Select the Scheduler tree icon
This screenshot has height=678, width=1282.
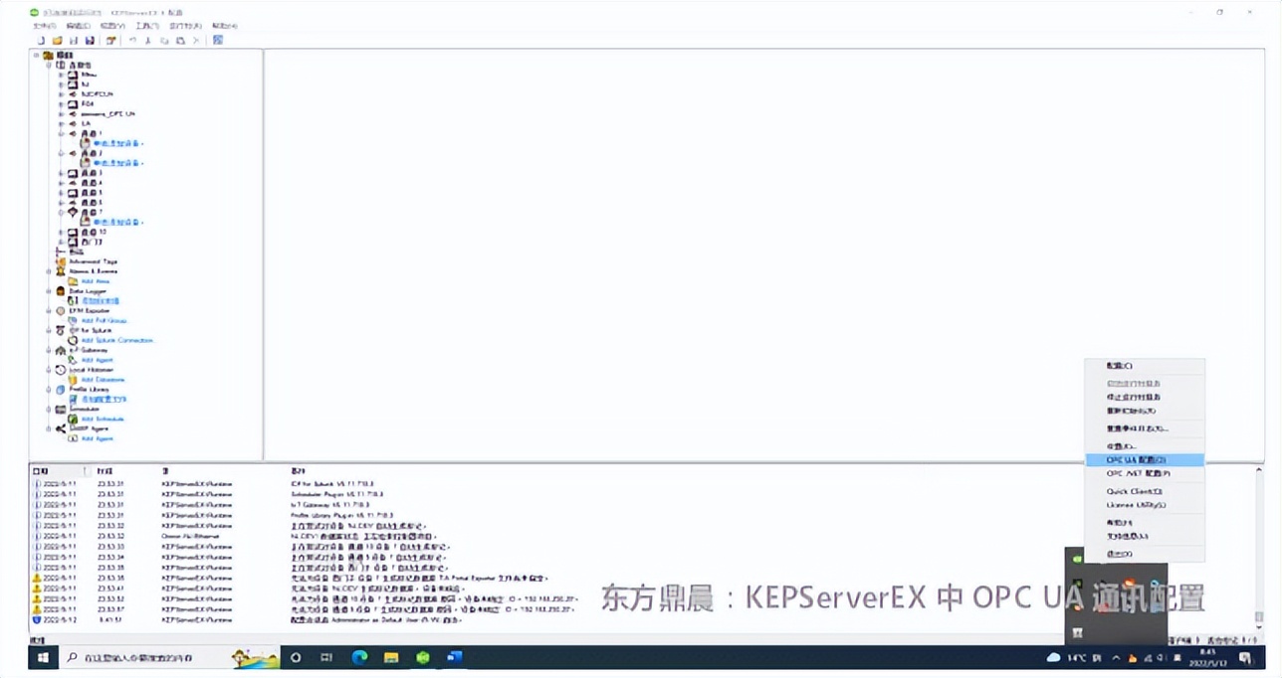[x=61, y=409]
